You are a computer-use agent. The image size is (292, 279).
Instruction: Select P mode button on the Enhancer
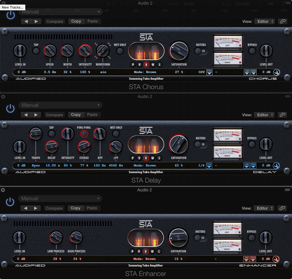(x=132, y=252)
